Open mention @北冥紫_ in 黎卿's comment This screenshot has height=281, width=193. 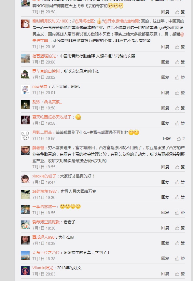[53, 102]
